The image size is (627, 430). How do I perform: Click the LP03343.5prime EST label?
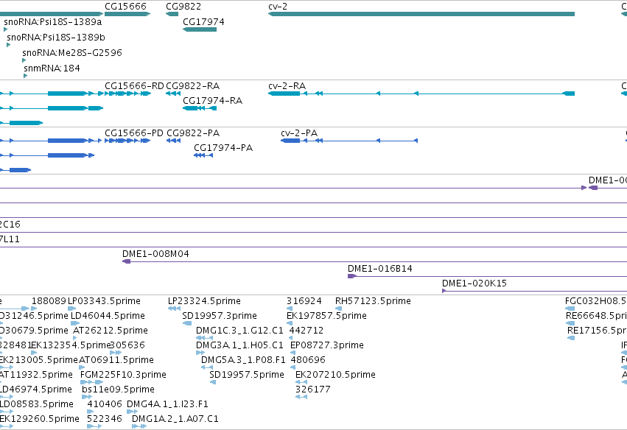(104, 301)
